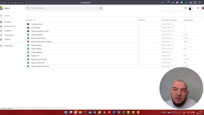
Task: Open search options filter icon
Action: [x=101, y=8]
